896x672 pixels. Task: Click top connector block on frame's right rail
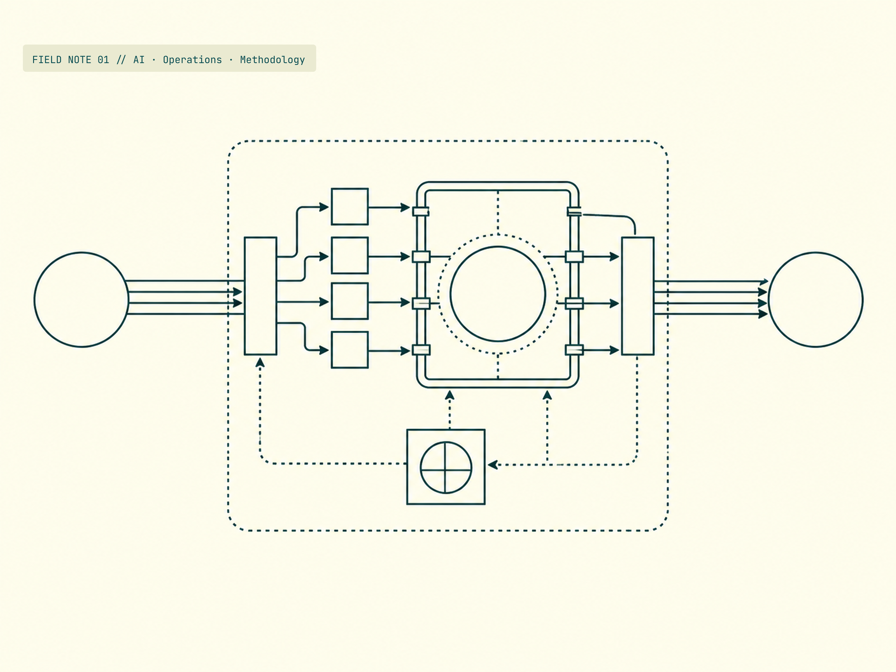coord(574,211)
